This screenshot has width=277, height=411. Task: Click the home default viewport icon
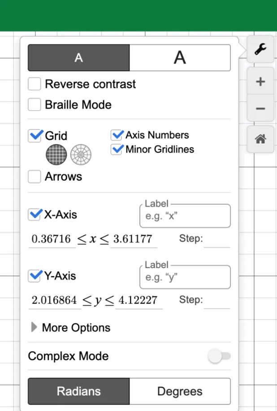[x=260, y=139]
